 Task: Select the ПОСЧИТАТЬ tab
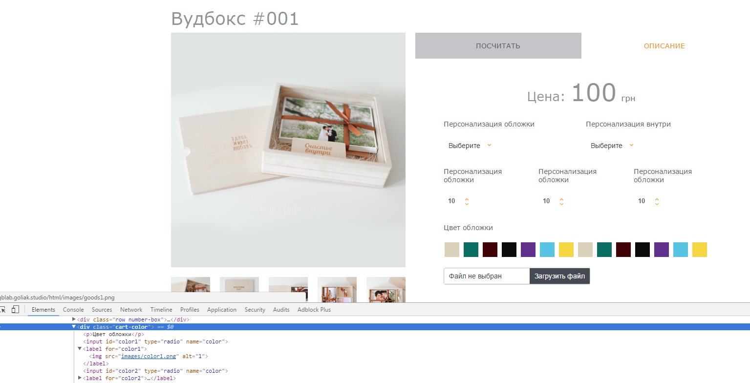(x=498, y=46)
